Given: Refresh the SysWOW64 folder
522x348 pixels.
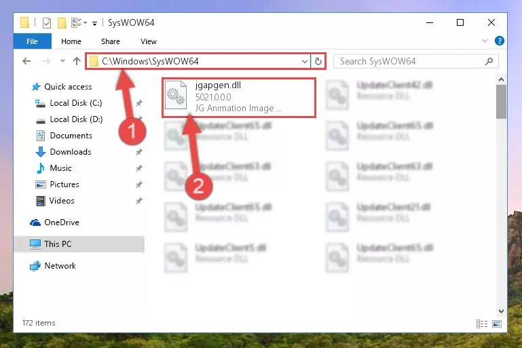Looking at the screenshot, I should [x=318, y=61].
